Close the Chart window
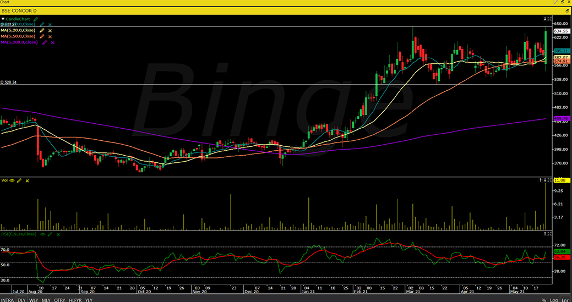Image resolution: width=572 pixels, height=302 pixels. click(x=568, y=2)
